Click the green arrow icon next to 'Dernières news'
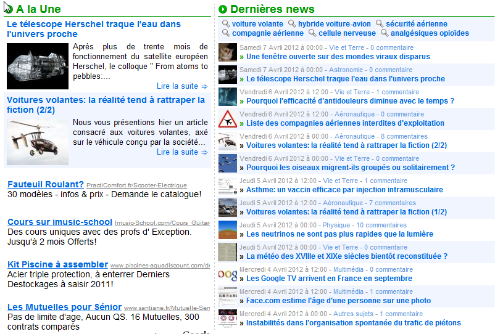This screenshot has width=495, height=334. [x=223, y=9]
